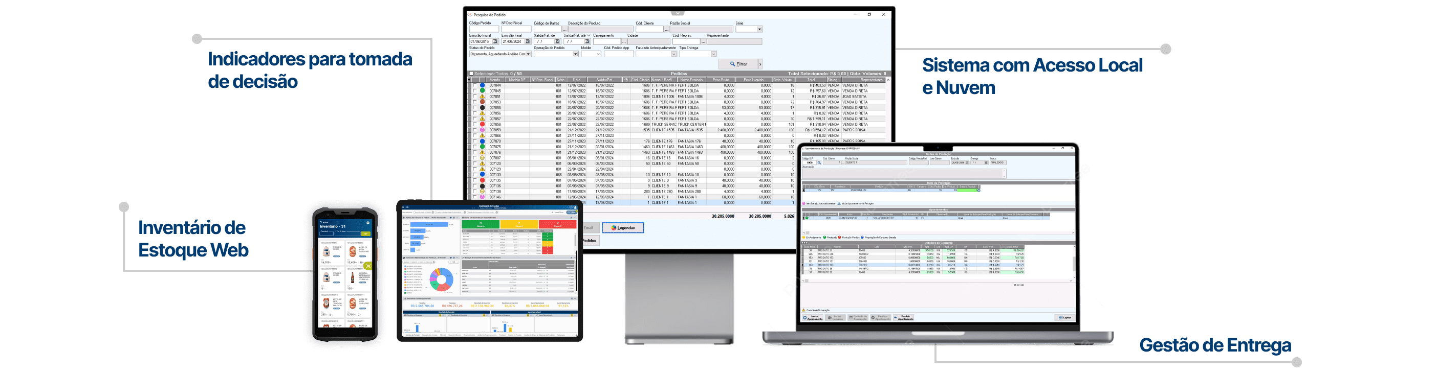Click Código Pedido input field
Image resolution: width=1437 pixels, height=374 pixels.
tap(484, 29)
